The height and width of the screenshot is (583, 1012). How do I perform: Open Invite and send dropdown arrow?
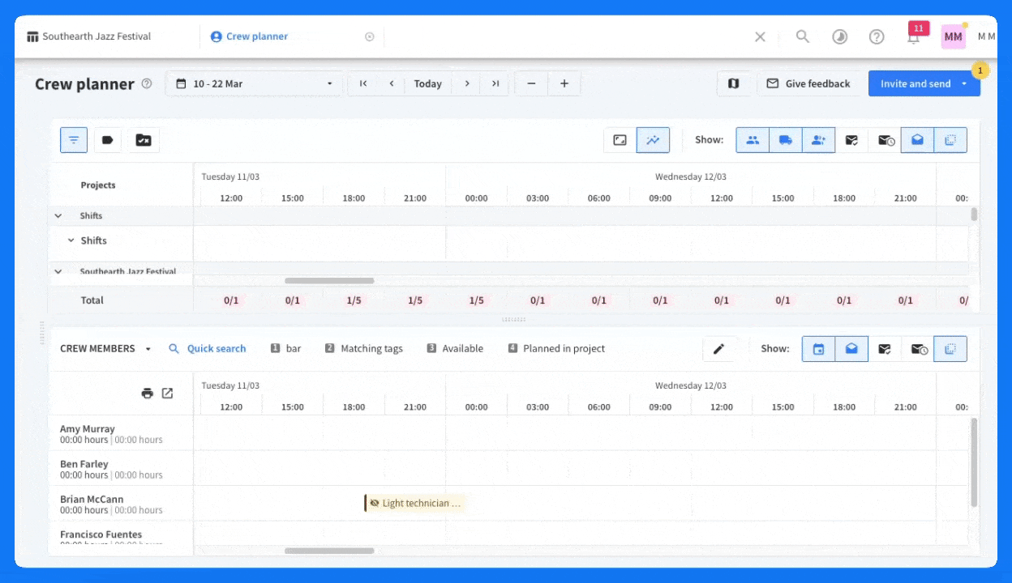pyautogui.click(x=964, y=83)
